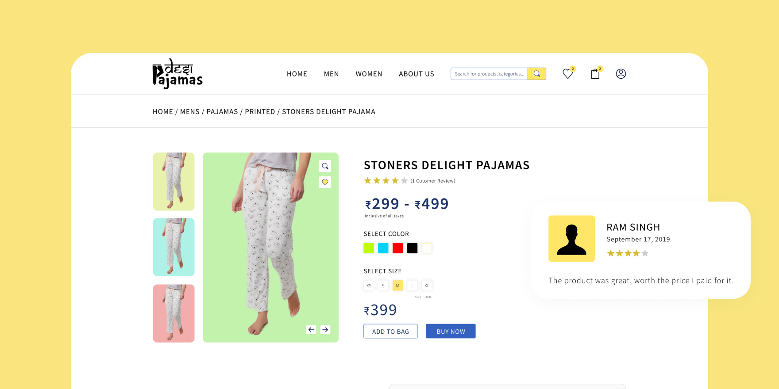Go to next product image arrow
Viewport: 779px width, 389px height.
325,330
